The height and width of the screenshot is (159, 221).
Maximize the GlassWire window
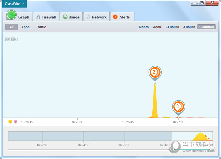202,3
